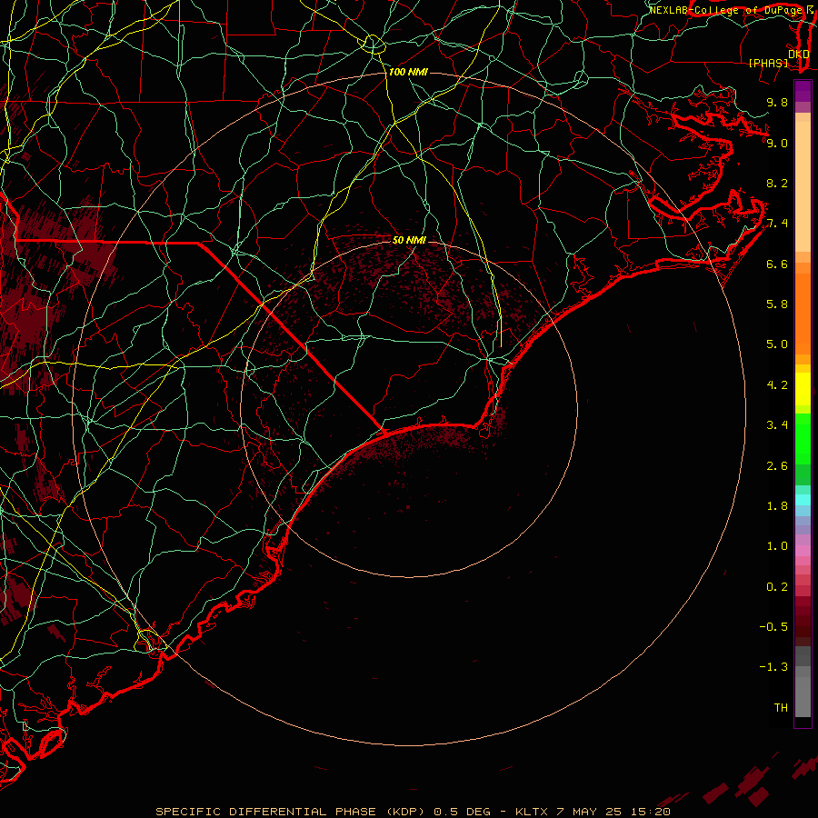Click the pink band of the color scale

(x=803, y=551)
